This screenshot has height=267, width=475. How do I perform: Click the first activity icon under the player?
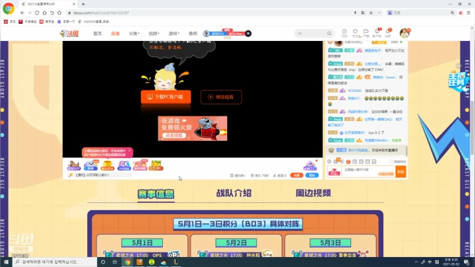[x=74, y=166]
